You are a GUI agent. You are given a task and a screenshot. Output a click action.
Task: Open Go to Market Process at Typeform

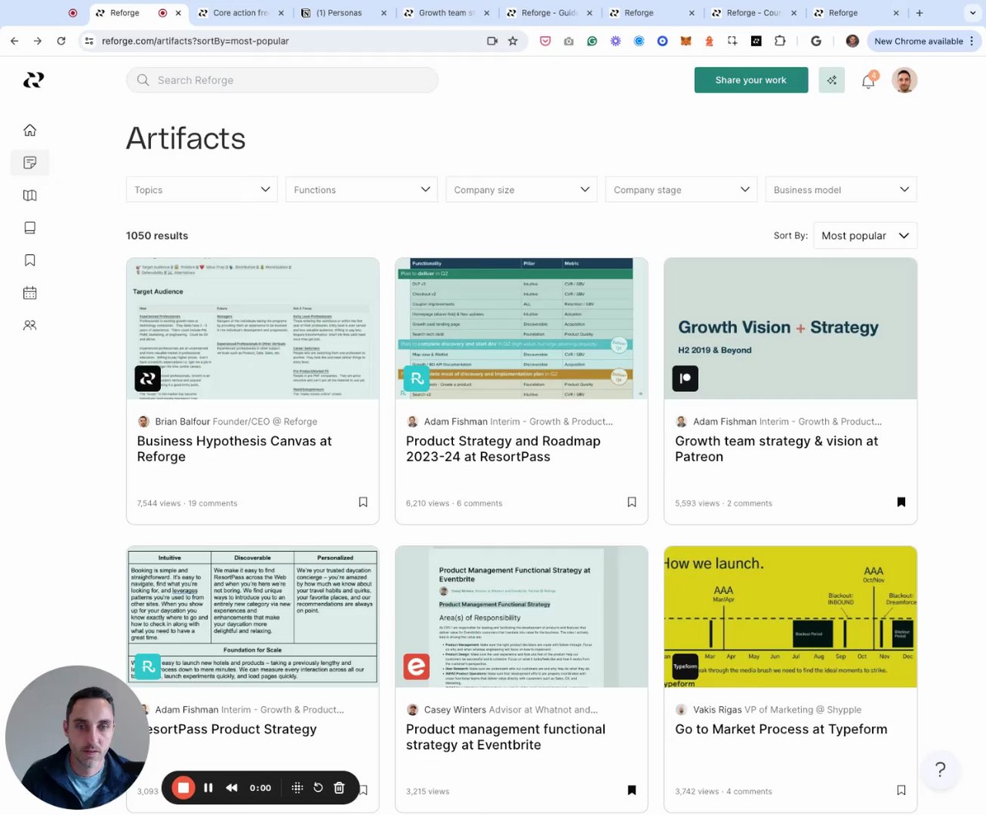pyautogui.click(x=781, y=729)
